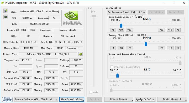Click the NVIDIA logo image
The height and width of the screenshot is (103, 189).
[x=72, y=18]
